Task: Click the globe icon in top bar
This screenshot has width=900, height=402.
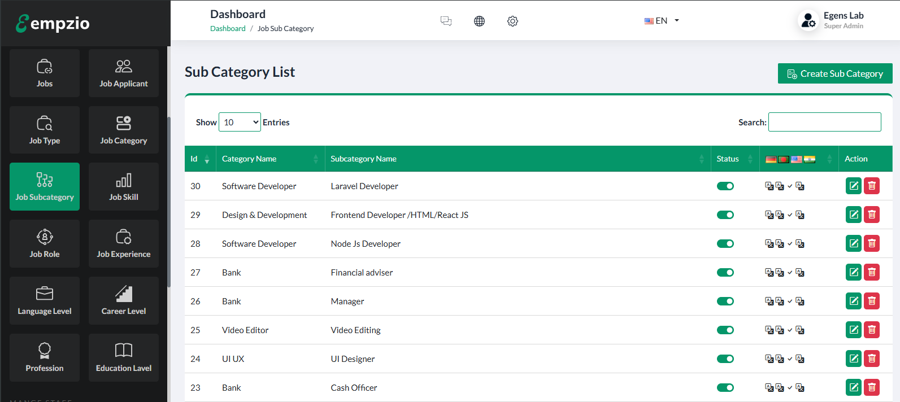Action: pos(479,21)
